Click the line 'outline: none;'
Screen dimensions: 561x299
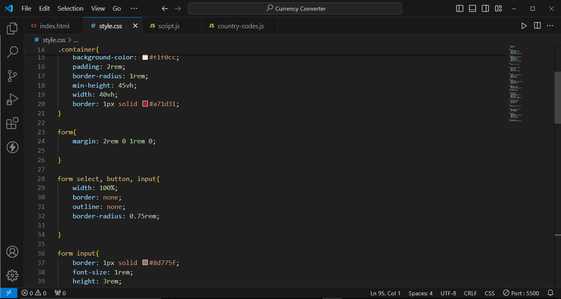click(99, 207)
